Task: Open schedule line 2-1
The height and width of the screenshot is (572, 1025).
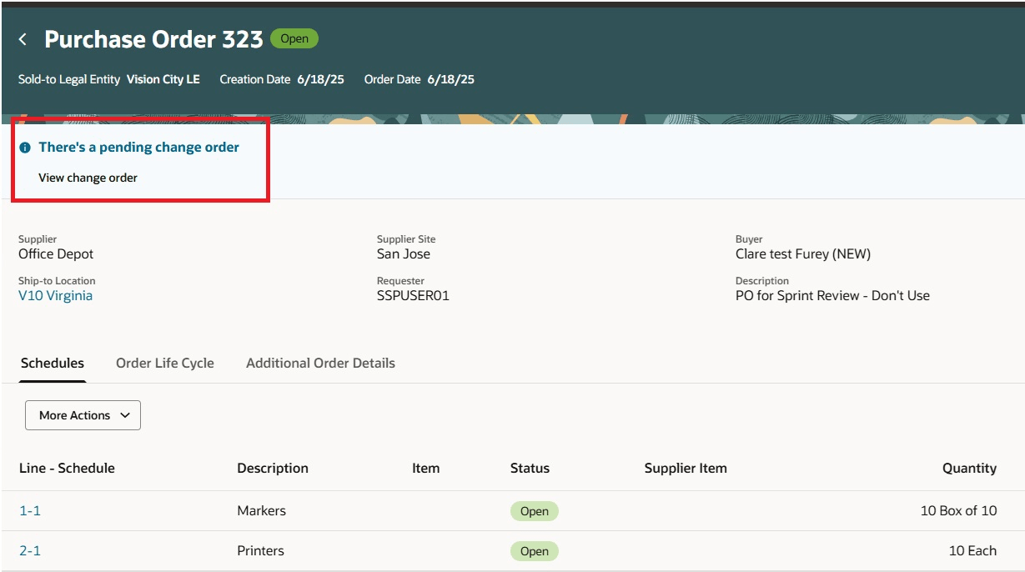Action: (30, 550)
